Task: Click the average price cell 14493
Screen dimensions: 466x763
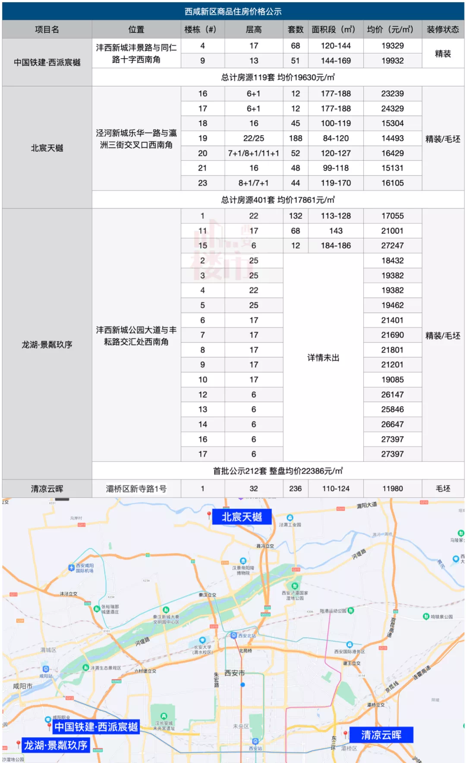Action: point(393,138)
